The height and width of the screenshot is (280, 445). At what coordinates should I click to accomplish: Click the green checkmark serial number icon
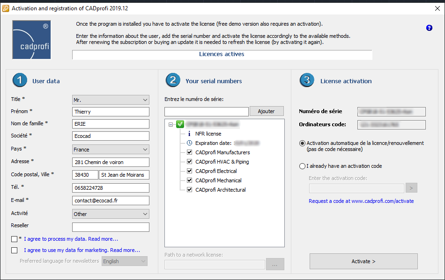point(180,124)
